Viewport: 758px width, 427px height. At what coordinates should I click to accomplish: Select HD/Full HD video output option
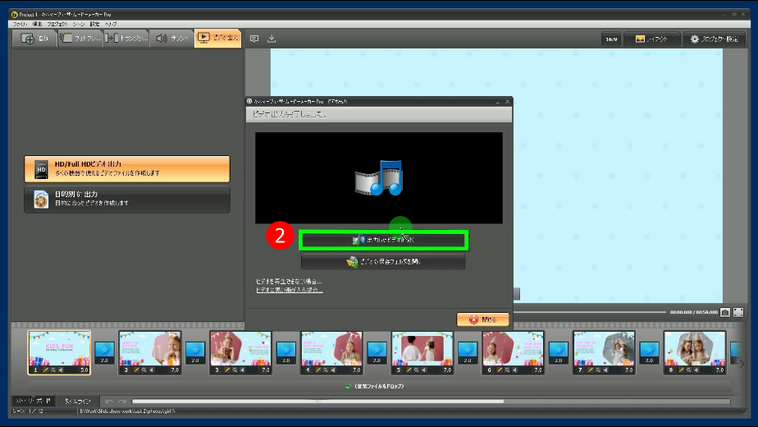(x=127, y=169)
